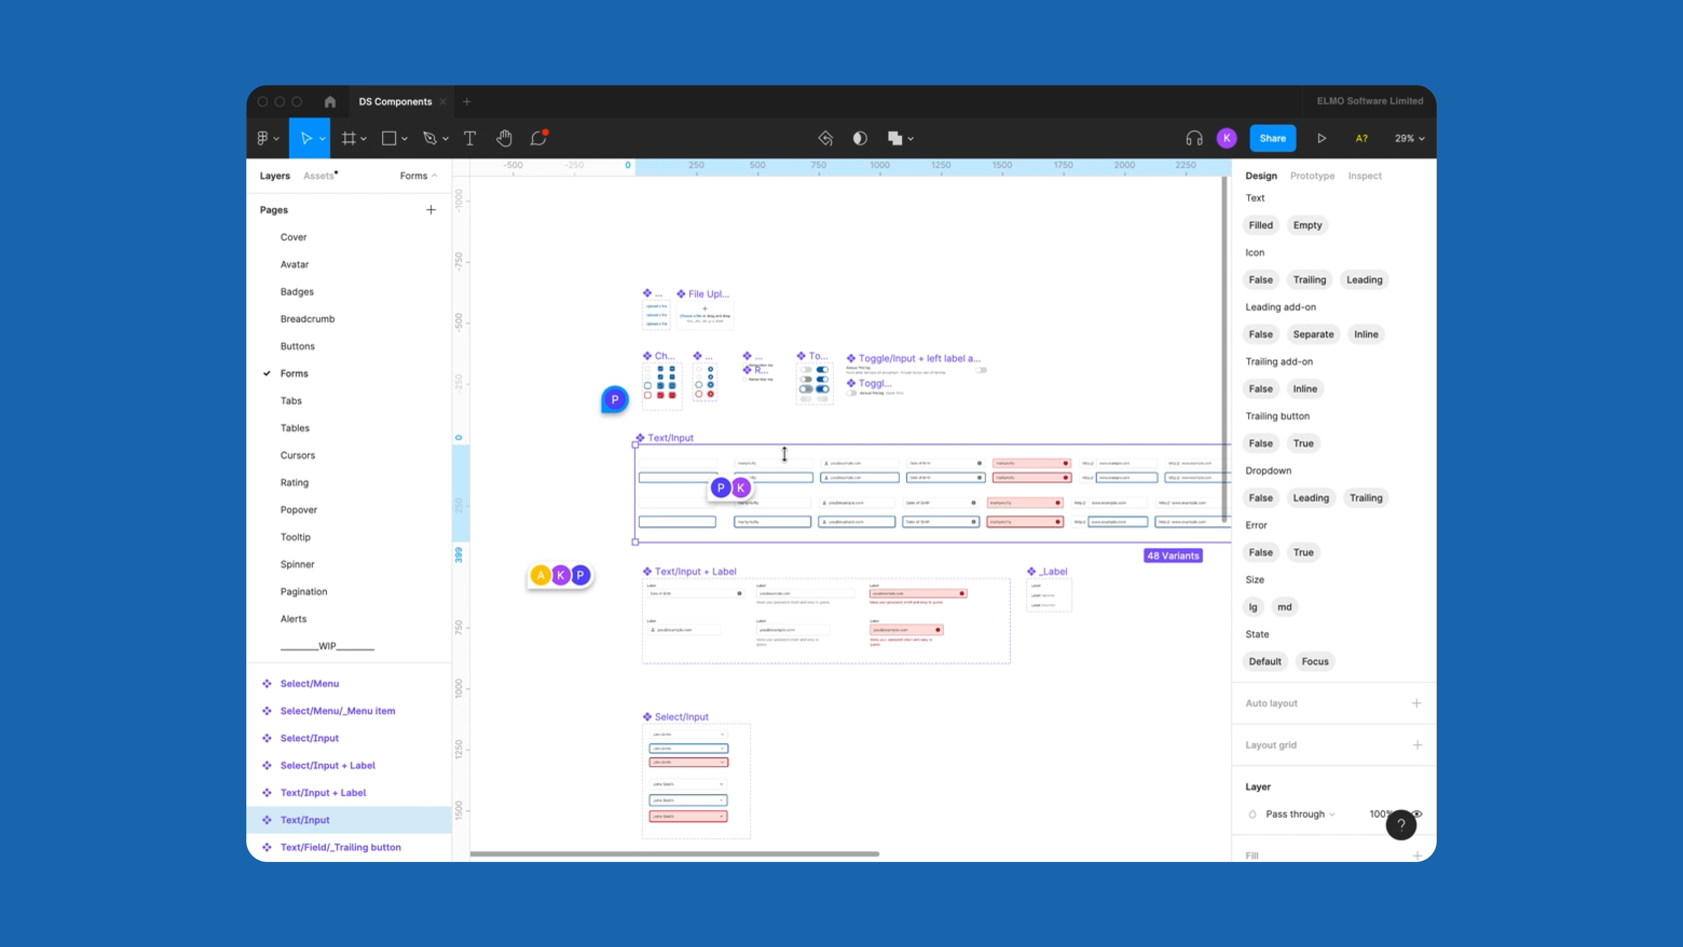
Task: Switch to the Assets tab
Action: [319, 176]
